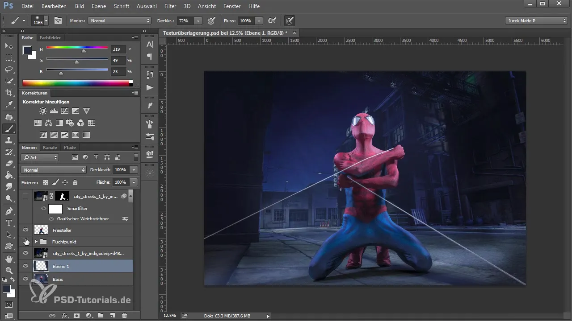Select the Zoom tool

(9, 270)
